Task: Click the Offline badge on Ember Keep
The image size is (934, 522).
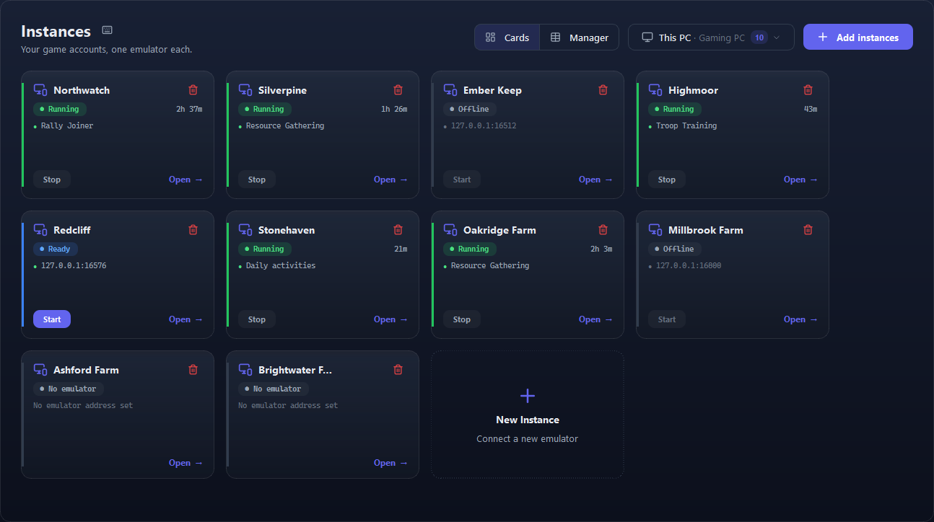Action: pos(469,110)
